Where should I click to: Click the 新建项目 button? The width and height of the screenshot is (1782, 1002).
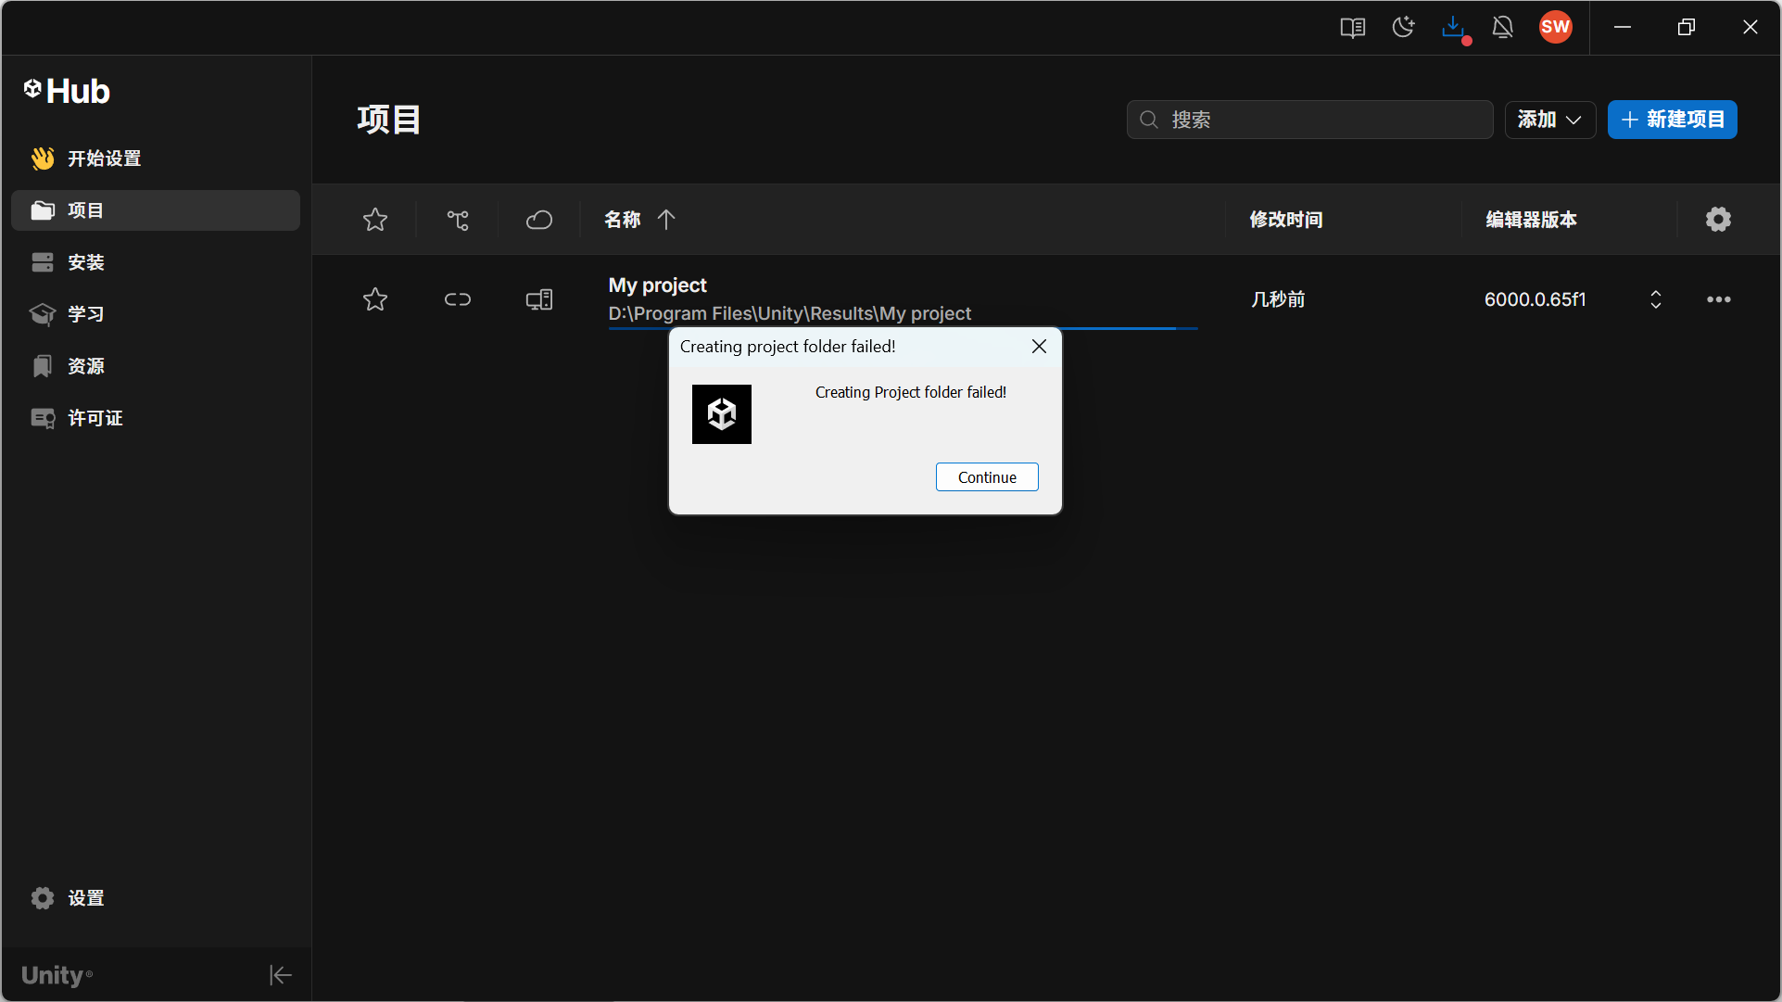click(x=1672, y=120)
